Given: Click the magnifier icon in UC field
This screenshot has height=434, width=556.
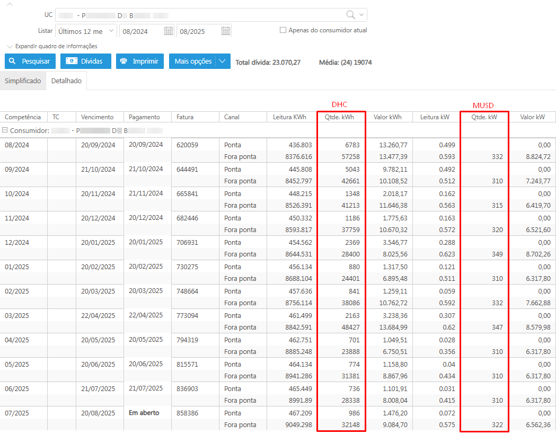Looking at the screenshot, I should 350,15.
